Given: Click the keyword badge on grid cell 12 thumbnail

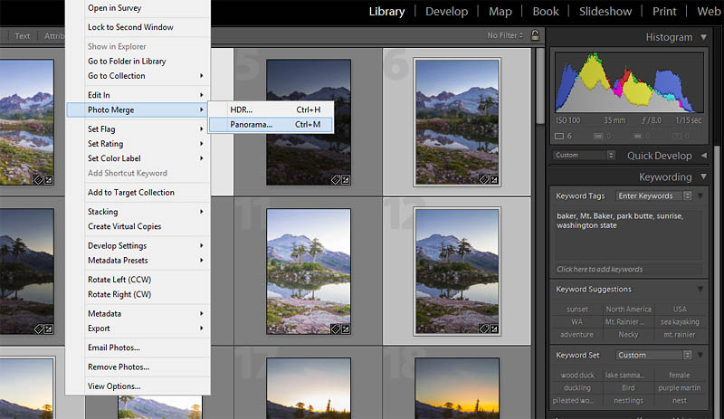Looking at the screenshot, I should [484, 329].
